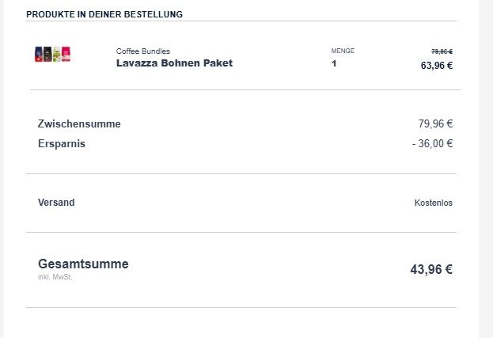Select the black coffee bag in the thumbnail
This screenshot has width=493, height=338.
coord(47,54)
